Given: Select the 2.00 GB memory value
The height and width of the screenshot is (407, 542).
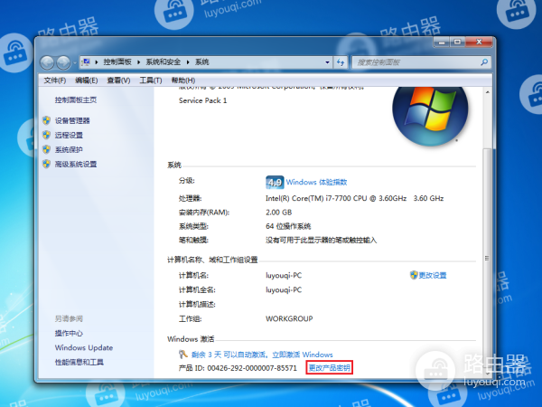Looking at the screenshot, I should click(278, 213).
